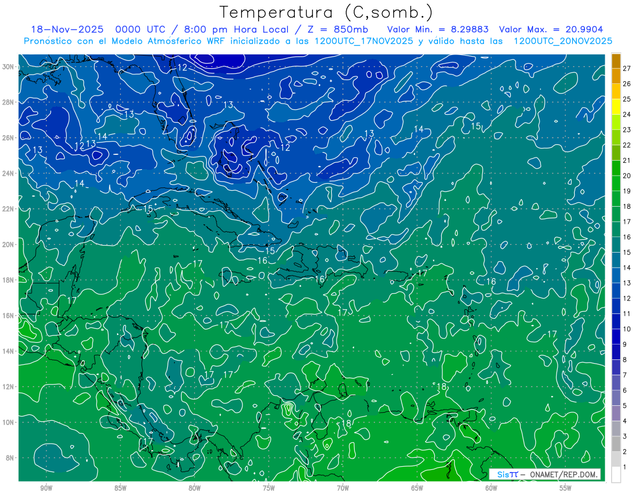The width and height of the screenshot is (641, 495).
Task: Click the colorbar scale label 23
Action: click(x=627, y=130)
